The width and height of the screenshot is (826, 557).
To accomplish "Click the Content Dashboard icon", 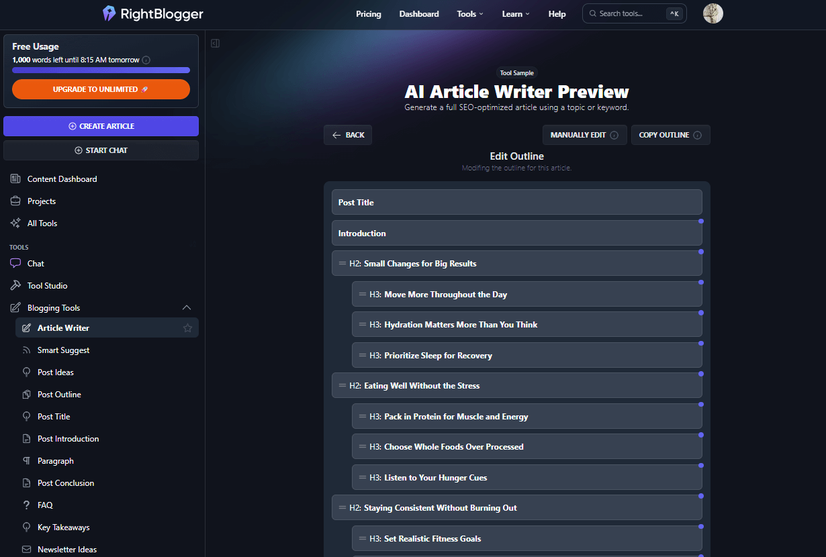I will coord(15,179).
